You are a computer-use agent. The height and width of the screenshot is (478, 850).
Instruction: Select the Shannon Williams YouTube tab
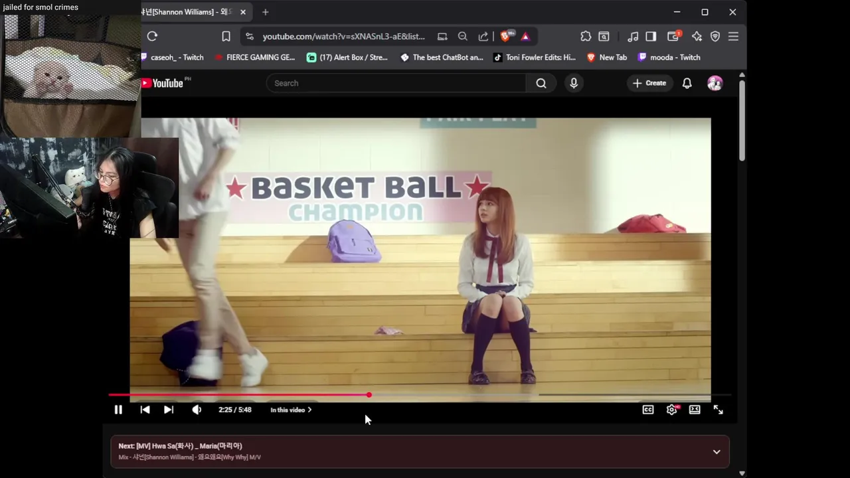click(187, 12)
